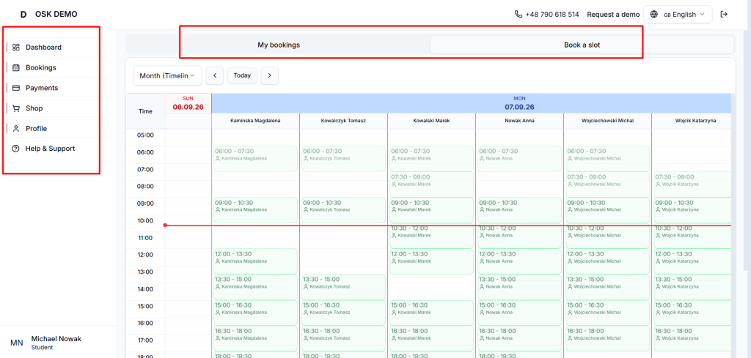The height and width of the screenshot is (358, 751).
Task: Open the English language selector
Action: pos(678,15)
